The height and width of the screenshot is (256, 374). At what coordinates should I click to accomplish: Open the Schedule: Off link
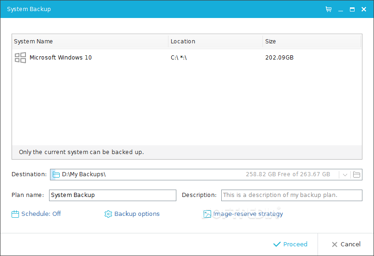[x=41, y=214]
